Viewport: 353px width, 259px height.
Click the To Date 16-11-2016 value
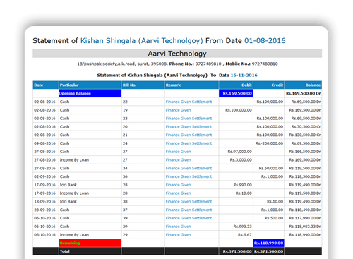(244, 76)
